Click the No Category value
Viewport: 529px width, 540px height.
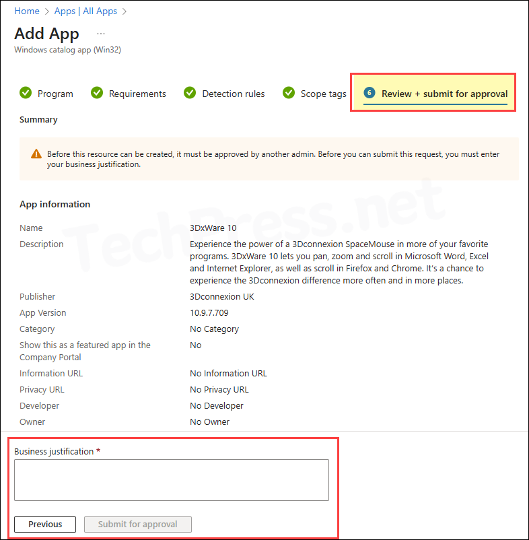(x=215, y=329)
